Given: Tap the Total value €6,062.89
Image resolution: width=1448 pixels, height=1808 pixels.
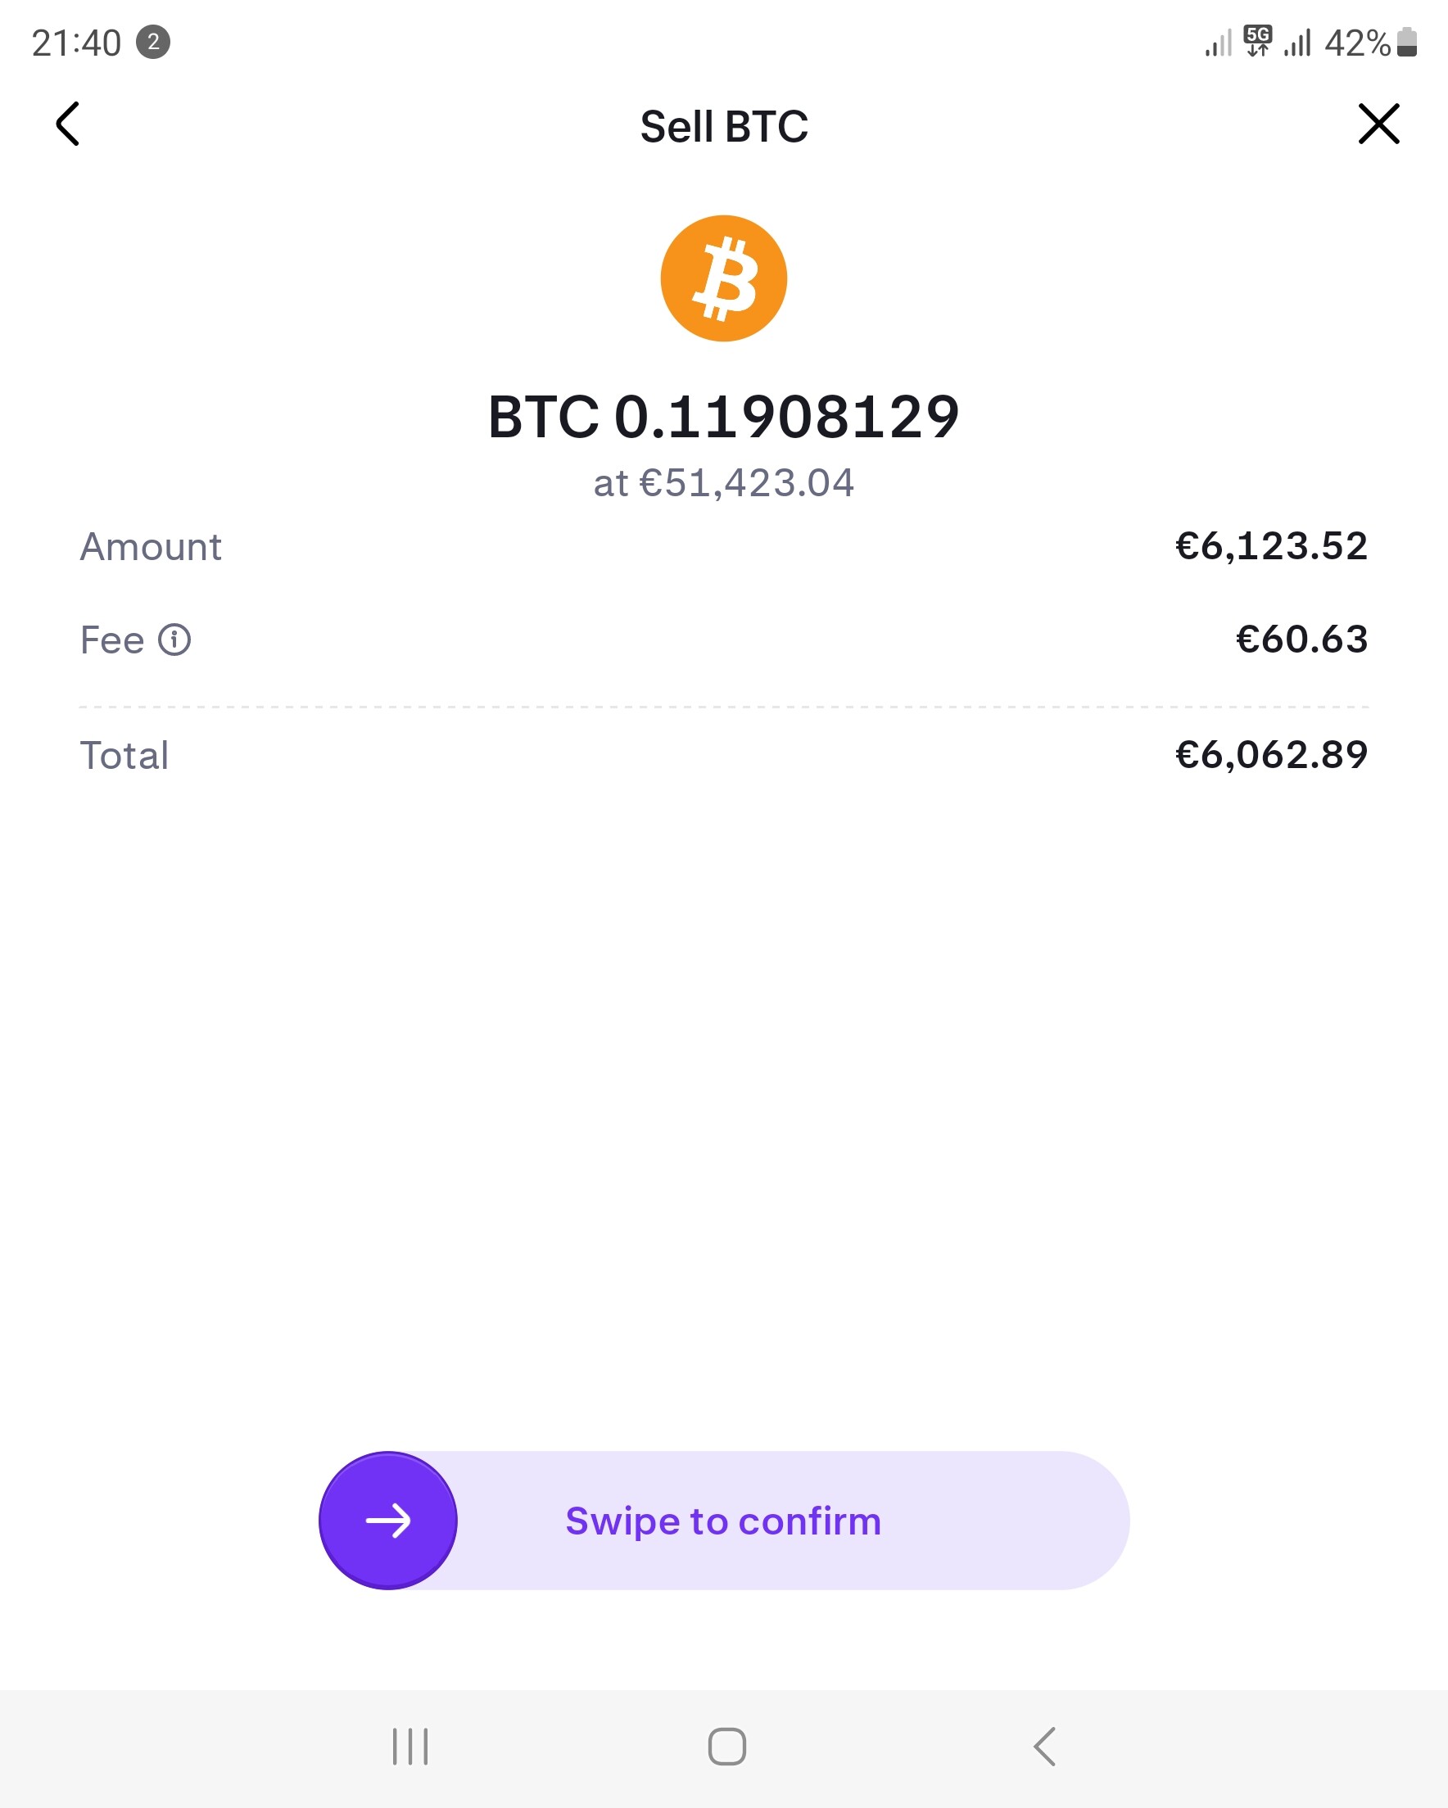Looking at the screenshot, I should 1272,755.
